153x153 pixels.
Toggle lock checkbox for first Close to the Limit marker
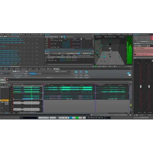tap(81, 40)
